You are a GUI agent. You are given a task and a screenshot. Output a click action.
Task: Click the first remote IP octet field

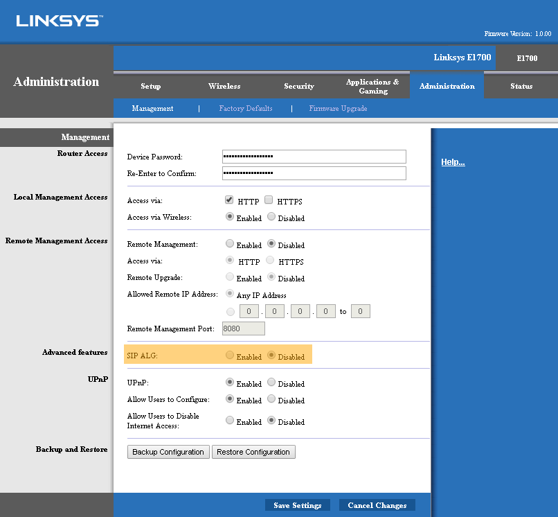(249, 311)
